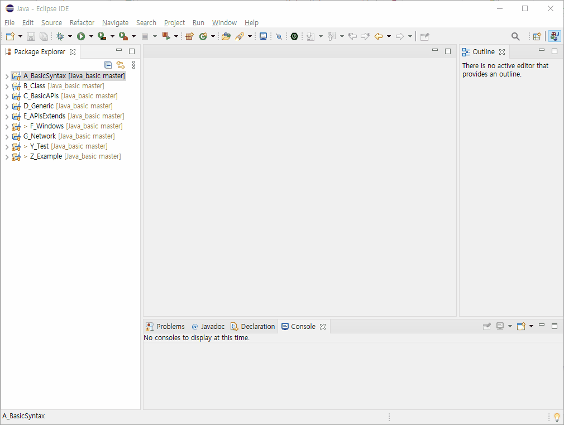Open the Debug configurations dropdown arrow
The height and width of the screenshot is (425, 564).
[x=70, y=36]
